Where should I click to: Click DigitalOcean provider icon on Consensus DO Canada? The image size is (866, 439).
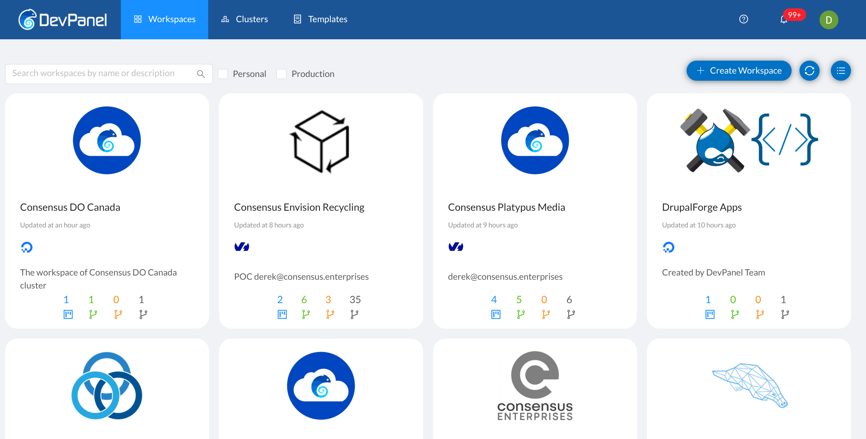[x=27, y=247]
